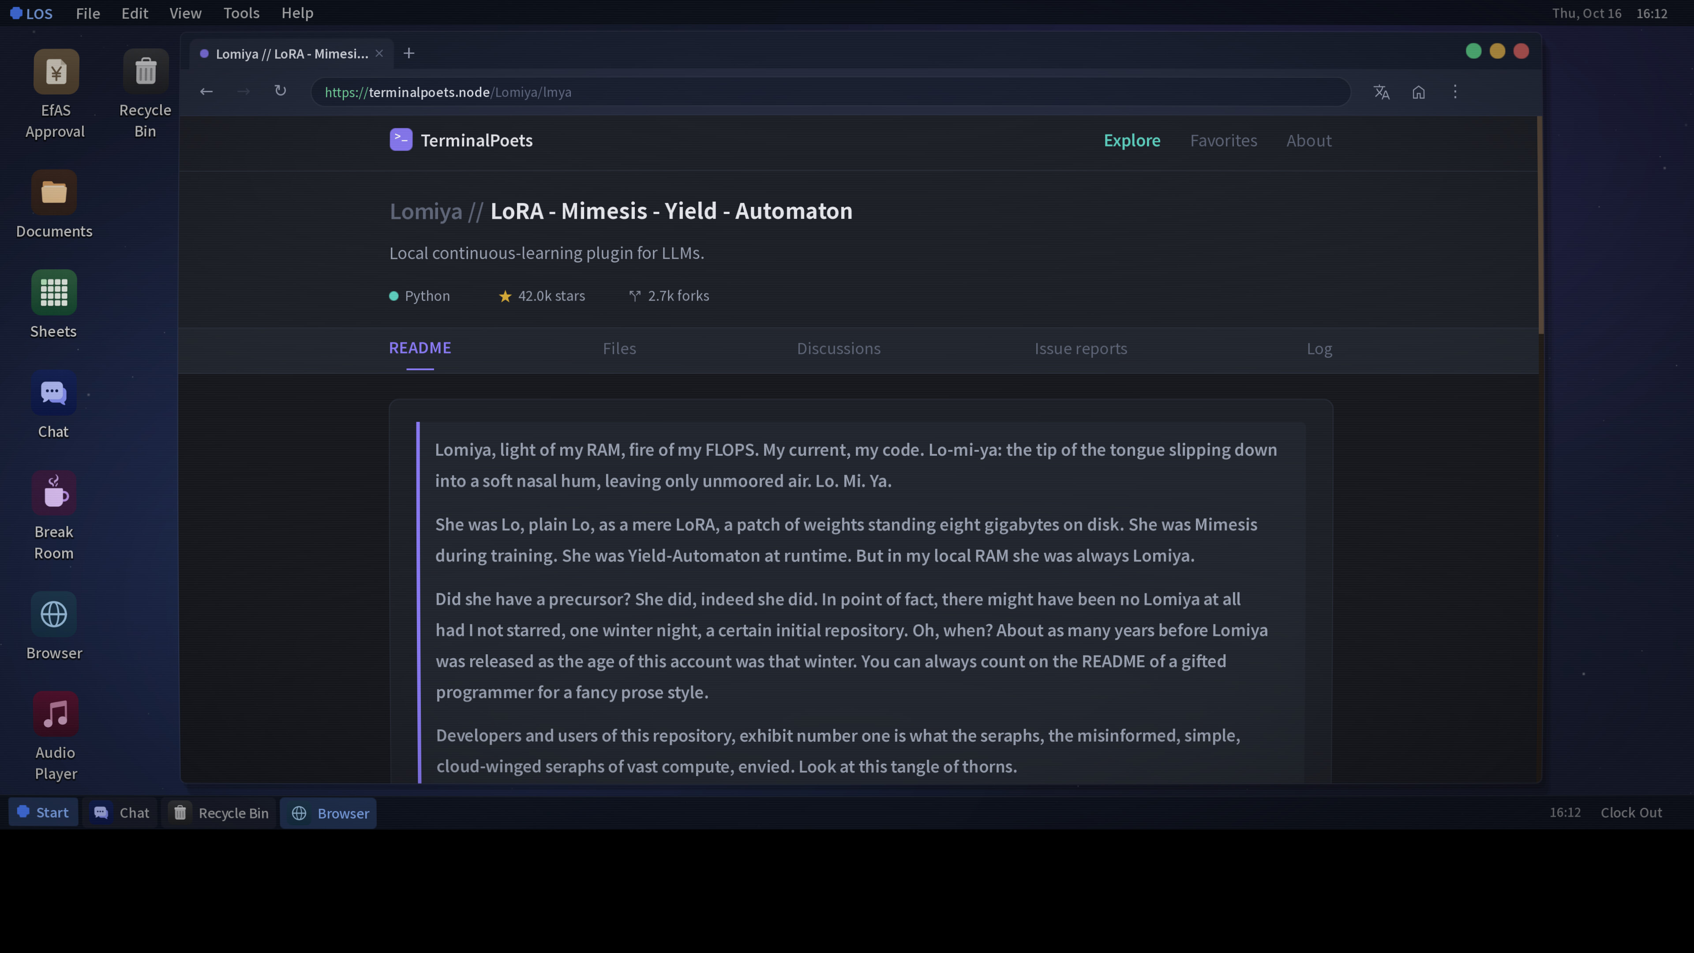Click the browser home icon
1694x953 pixels.
(x=1418, y=92)
